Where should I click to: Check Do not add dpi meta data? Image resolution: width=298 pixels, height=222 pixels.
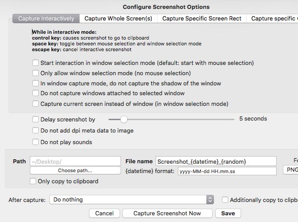36,131
